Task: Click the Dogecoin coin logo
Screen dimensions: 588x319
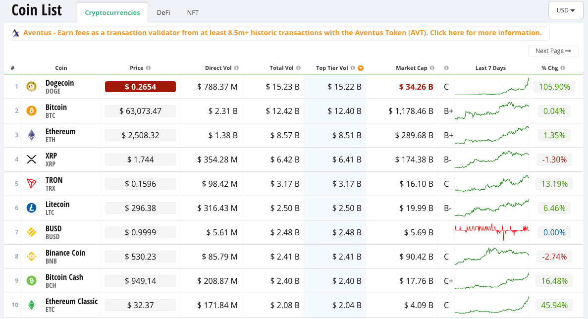Action: pyautogui.click(x=32, y=87)
